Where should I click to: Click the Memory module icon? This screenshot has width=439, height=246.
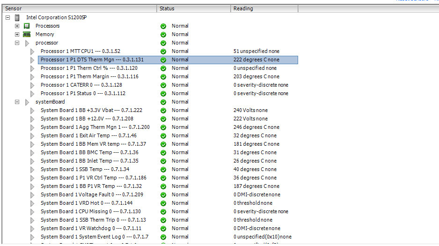[x=27, y=35]
